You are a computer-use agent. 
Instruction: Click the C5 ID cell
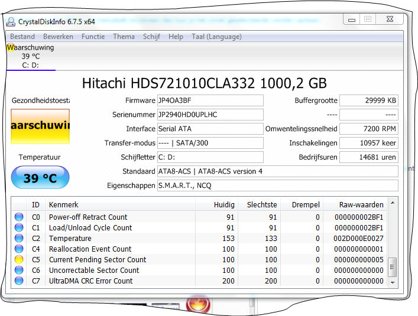pos(35,259)
